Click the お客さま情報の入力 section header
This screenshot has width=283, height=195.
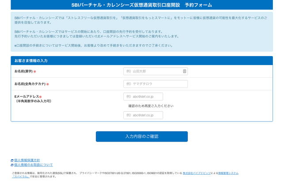coord(141,61)
